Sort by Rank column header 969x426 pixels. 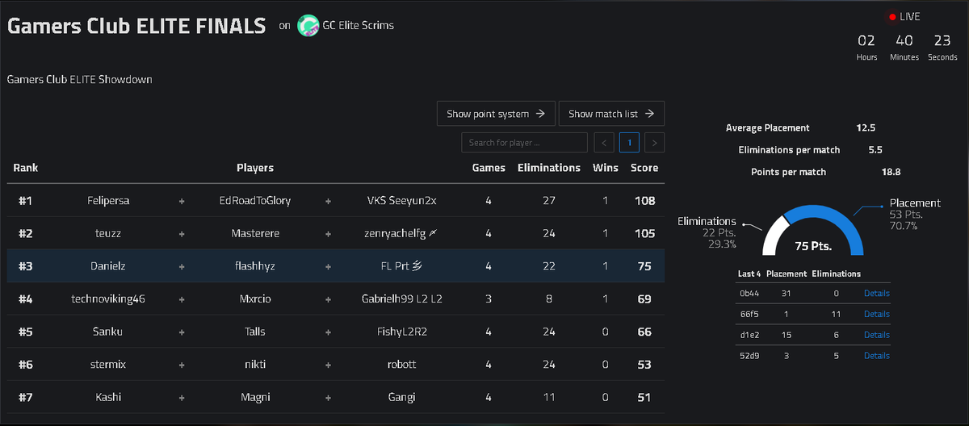(x=26, y=168)
